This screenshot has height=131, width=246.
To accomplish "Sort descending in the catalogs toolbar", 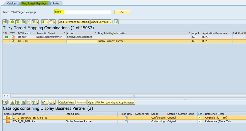I will [18, 102].
